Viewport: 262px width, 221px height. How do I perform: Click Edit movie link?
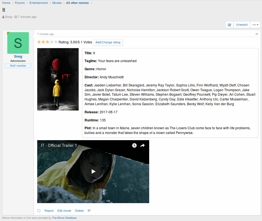pyautogui.click(x=64, y=211)
